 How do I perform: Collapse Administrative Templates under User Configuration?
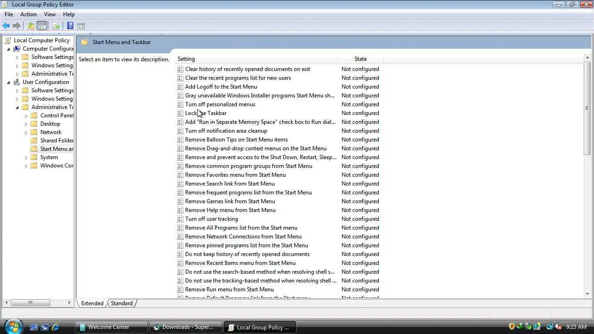point(18,107)
